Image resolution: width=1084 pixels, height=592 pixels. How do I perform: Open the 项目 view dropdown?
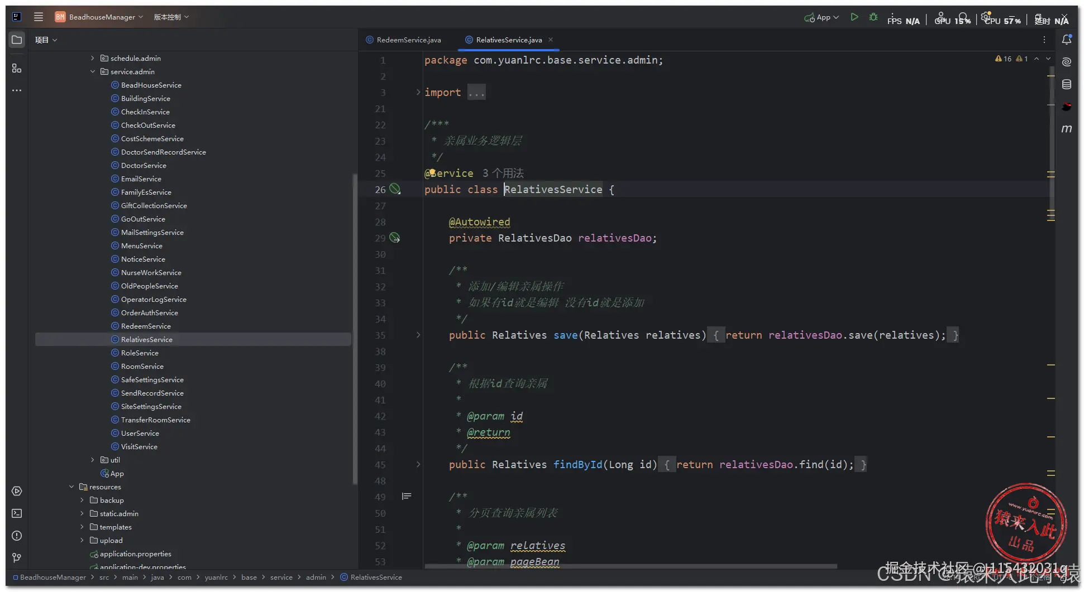(46, 40)
